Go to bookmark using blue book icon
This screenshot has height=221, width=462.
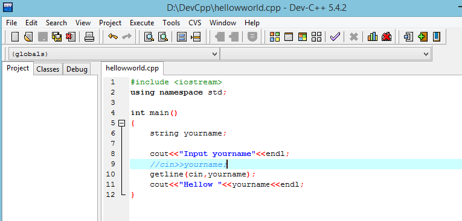(437, 37)
